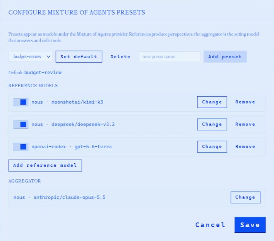This screenshot has width=274, height=241.
Task: Toggle the moonshotai/kimi-k3 reference model
Action: [x=21, y=102]
